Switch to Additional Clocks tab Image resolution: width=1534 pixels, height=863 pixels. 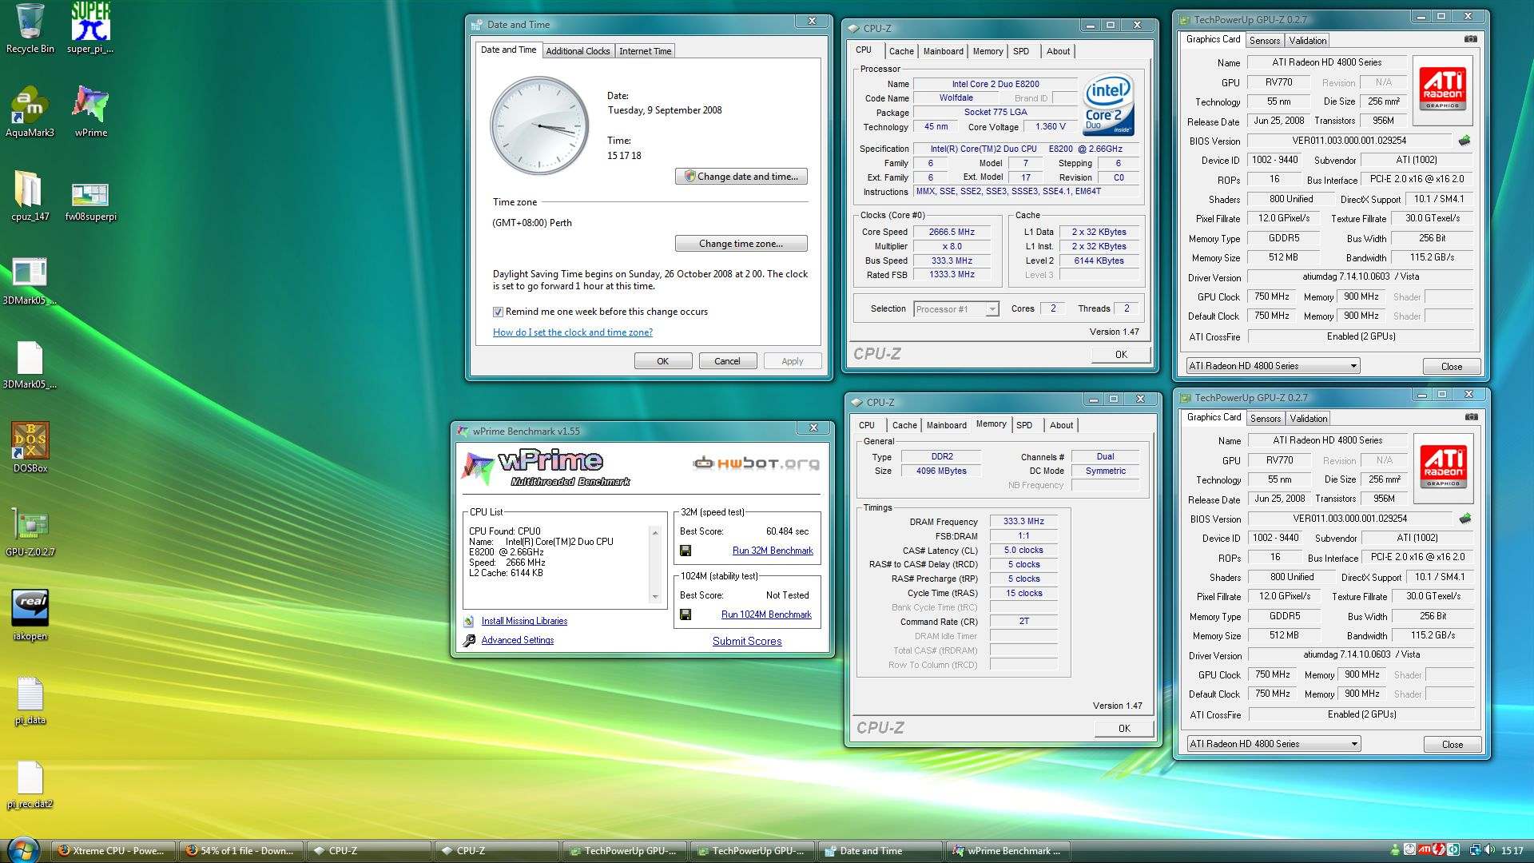tap(578, 51)
